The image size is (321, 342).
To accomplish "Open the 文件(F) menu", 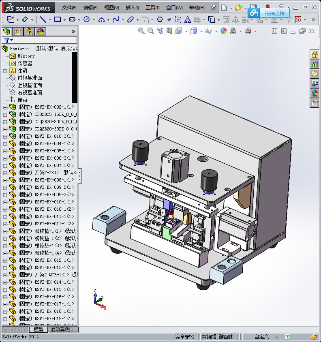I will [x=69, y=8].
